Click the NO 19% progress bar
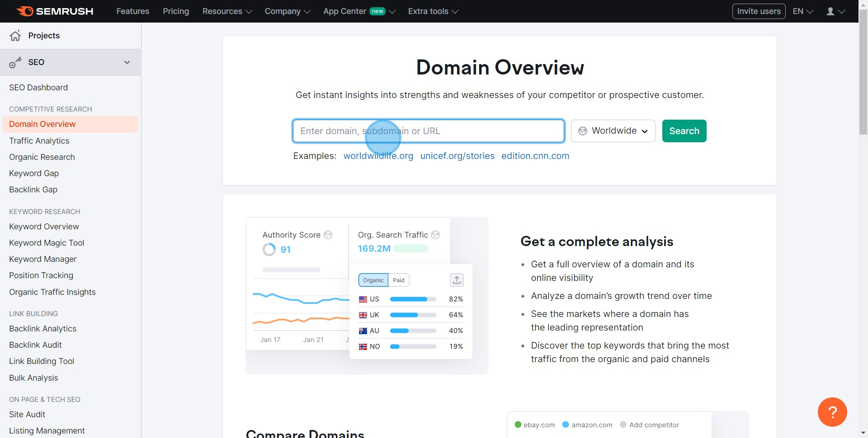 [x=413, y=347]
